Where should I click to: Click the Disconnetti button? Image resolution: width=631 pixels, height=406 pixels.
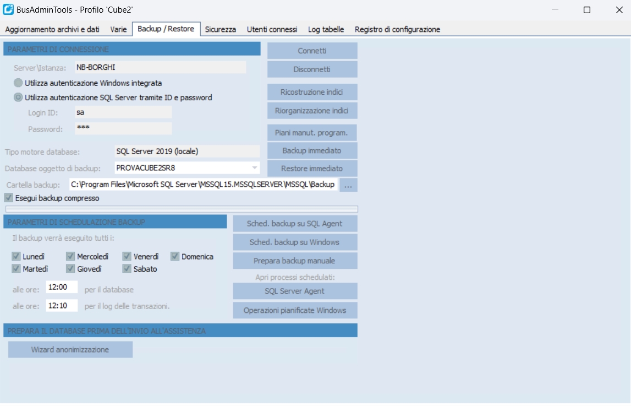tap(312, 69)
